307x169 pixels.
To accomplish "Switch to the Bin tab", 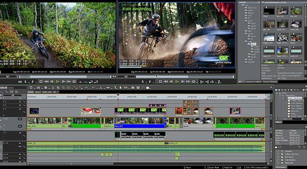I will coord(240,82).
